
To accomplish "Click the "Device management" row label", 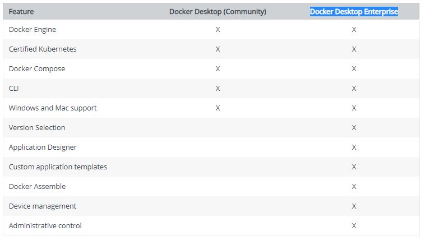I will 43,206.
